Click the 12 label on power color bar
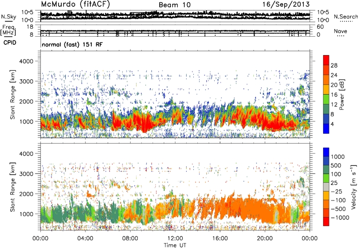Viewport: 358px width, 248px height. [334, 105]
